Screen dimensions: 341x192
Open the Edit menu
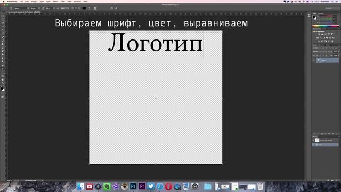point(27,1)
